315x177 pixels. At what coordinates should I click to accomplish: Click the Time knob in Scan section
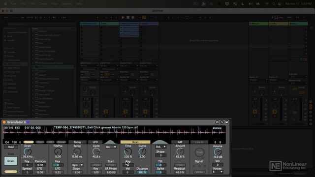point(128,152)
